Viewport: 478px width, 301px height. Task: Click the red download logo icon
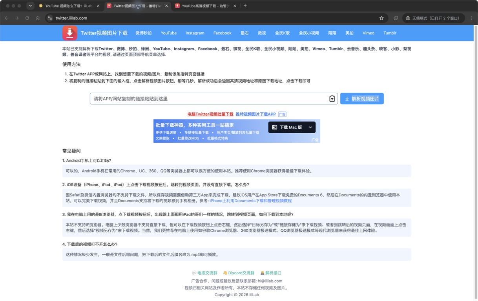click(x=69, y=33)
